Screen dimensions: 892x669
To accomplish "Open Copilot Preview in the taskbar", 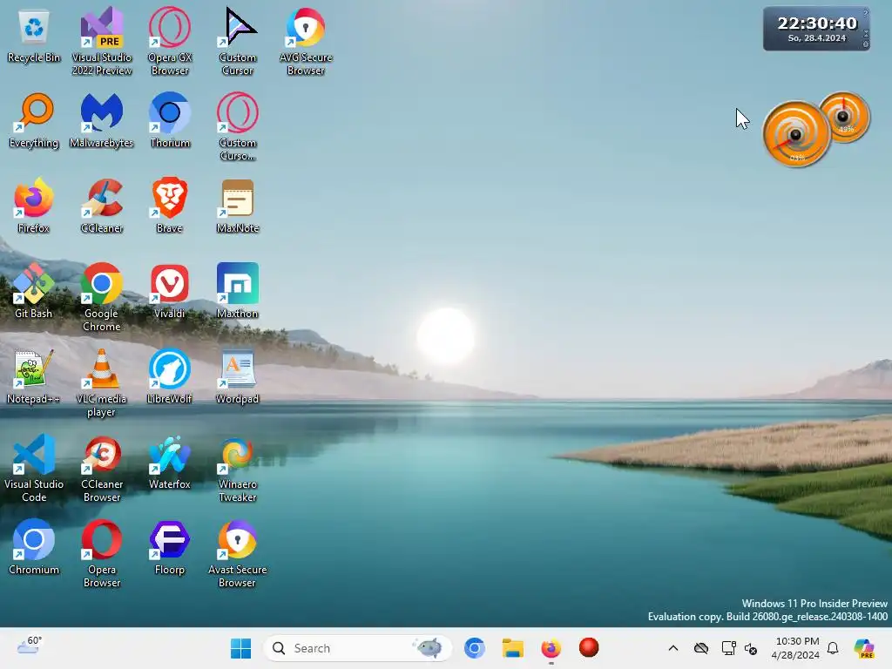I will click(863, 648).
